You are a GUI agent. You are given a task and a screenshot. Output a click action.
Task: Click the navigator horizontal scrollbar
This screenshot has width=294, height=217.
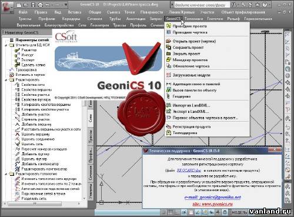coord(42,204)
